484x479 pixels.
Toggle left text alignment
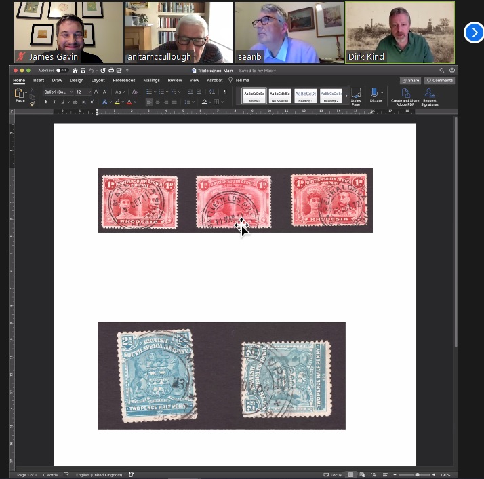pyautogui.click(x=149, y=102)
